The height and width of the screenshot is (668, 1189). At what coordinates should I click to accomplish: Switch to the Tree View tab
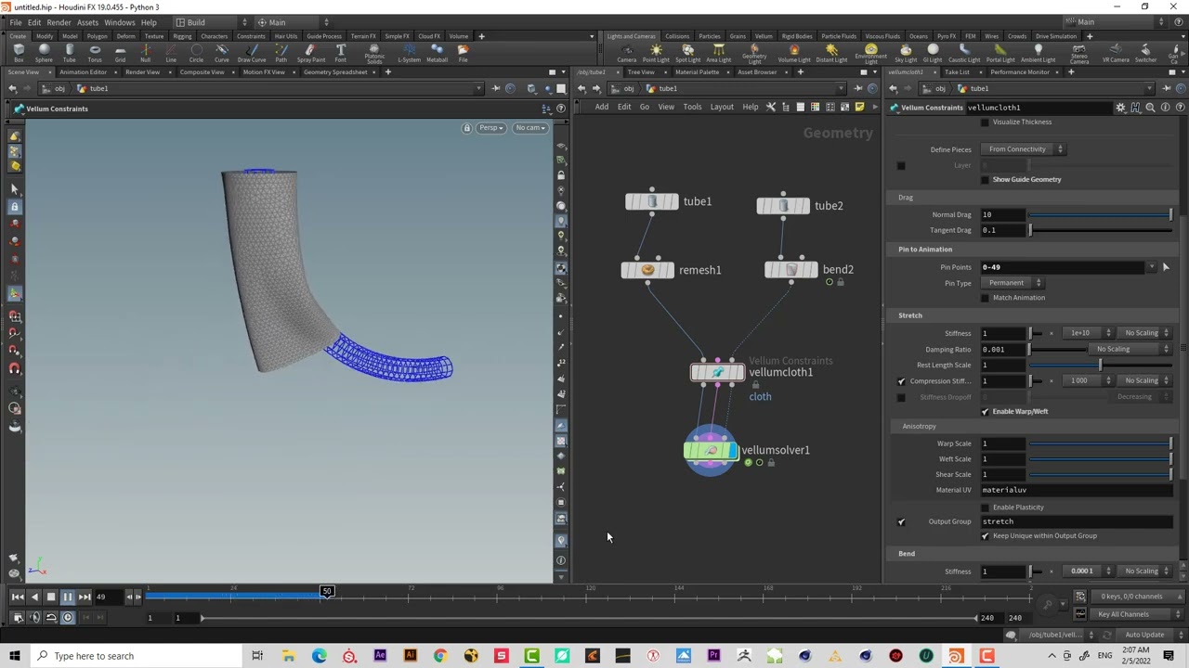click(641, 72)
